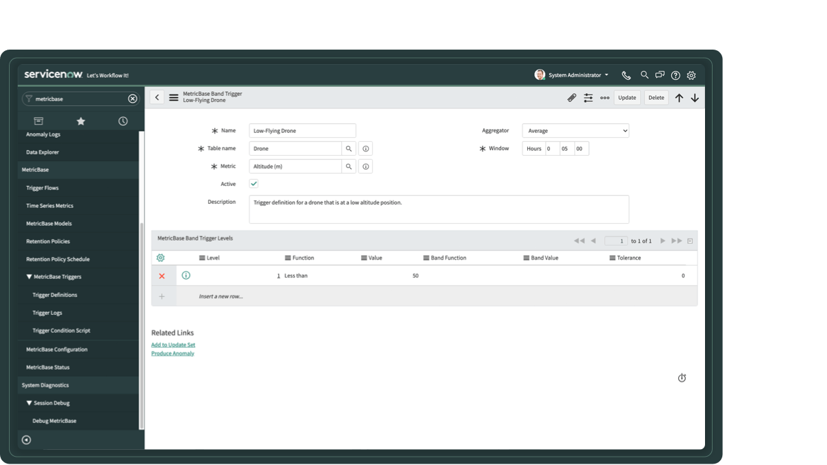Open the History clock tab in navigator
This screenshot has height=465, width=827.
[123, 121]
